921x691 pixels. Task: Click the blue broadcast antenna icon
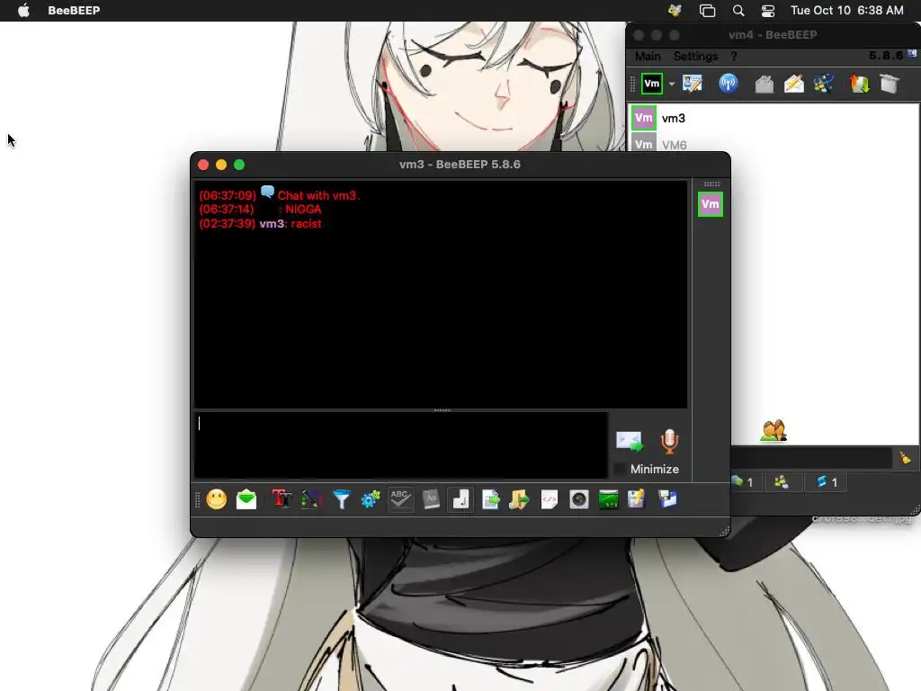(729, 84)
